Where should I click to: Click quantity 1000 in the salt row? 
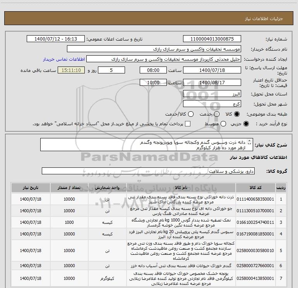coord(69,222)
